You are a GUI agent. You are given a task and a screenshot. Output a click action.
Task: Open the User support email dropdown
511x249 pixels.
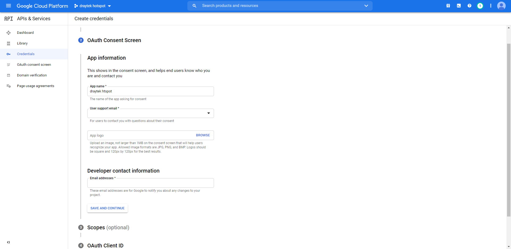(x=151, y=113)
